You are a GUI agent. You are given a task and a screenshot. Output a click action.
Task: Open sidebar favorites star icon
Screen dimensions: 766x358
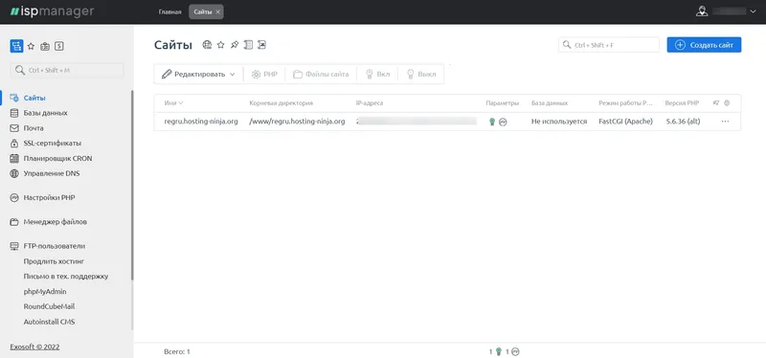(x=31, y=46)
